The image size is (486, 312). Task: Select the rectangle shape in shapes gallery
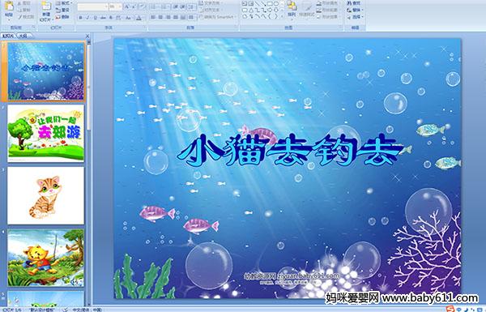click(271, 4)
